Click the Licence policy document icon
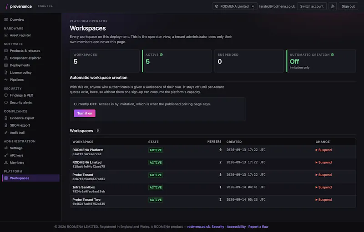 pos(6,73)
